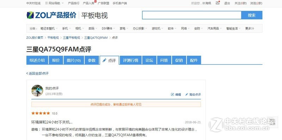Go to 平板电视 breadcrumb
Viewport: 282px width, 140px height.
click(x=53, y=38)
